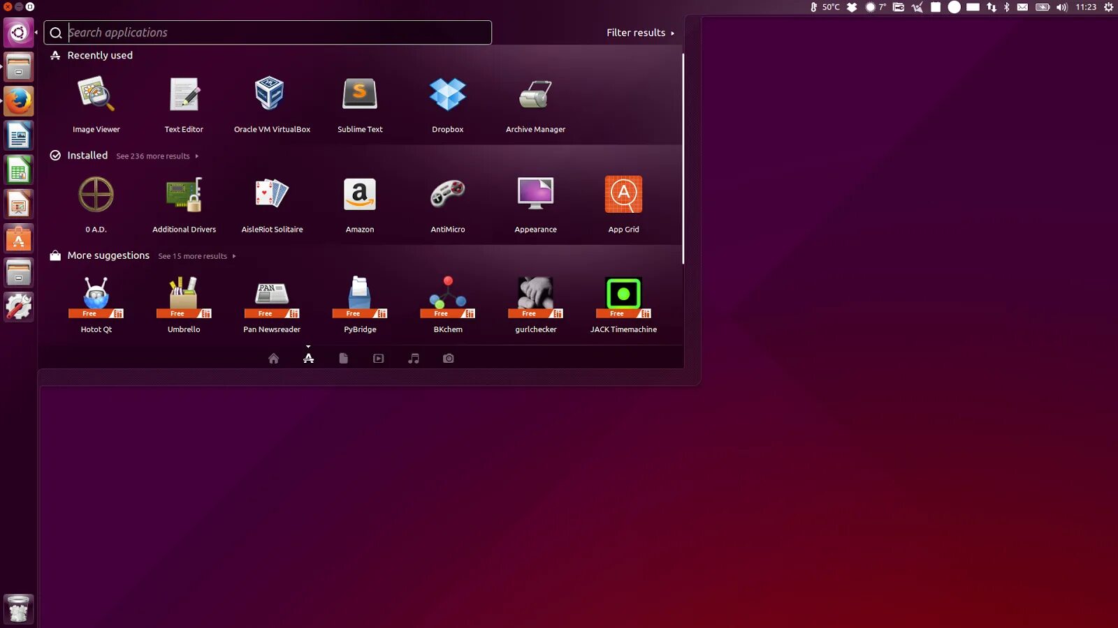Launch Sublime Text
Viewport: 1118px width, 628px height.
(x=360, y=94)
